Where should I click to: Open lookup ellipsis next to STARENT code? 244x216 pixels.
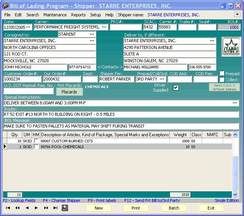[x=92, y=34]
